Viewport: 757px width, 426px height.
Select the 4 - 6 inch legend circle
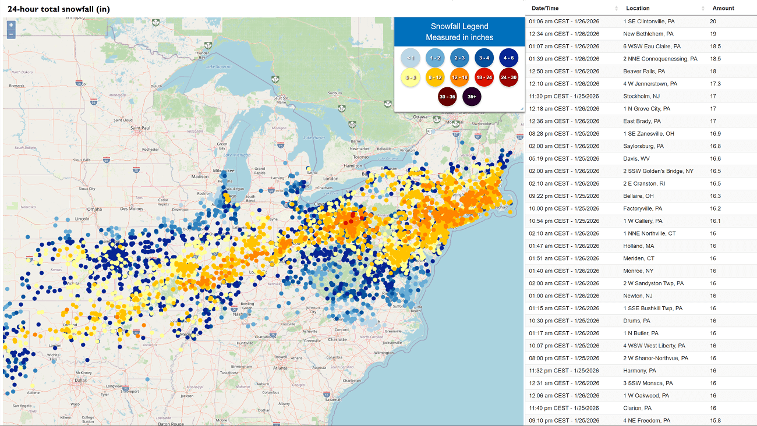pos(508,58)
